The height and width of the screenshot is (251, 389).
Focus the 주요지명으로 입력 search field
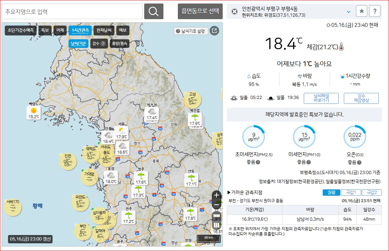click(x=72, y=12)
